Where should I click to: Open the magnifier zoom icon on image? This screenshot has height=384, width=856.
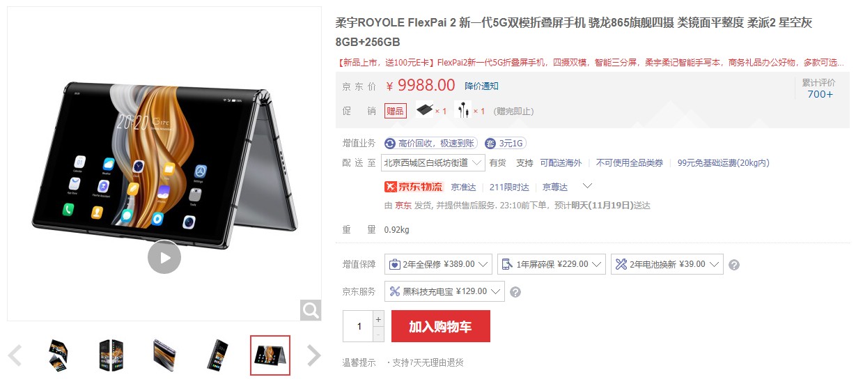(311, 309)
